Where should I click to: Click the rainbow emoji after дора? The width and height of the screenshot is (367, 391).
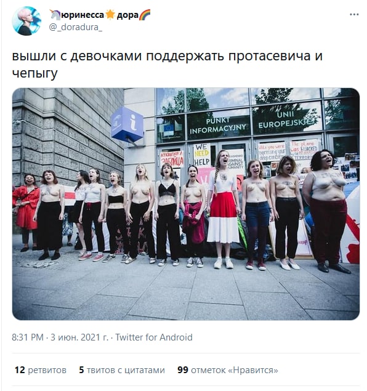145,15
